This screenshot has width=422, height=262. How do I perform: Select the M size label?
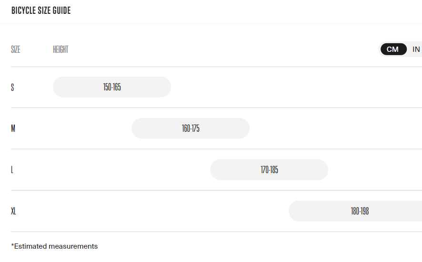13,128
